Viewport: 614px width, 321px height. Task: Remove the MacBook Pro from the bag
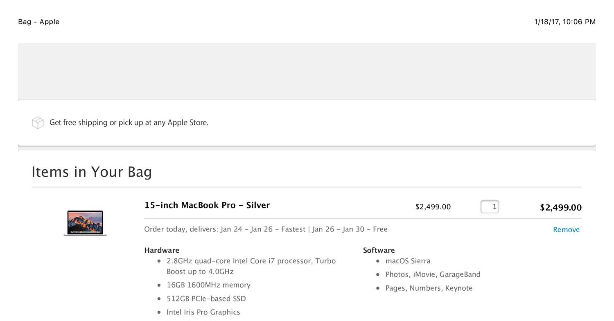(566, 229)
